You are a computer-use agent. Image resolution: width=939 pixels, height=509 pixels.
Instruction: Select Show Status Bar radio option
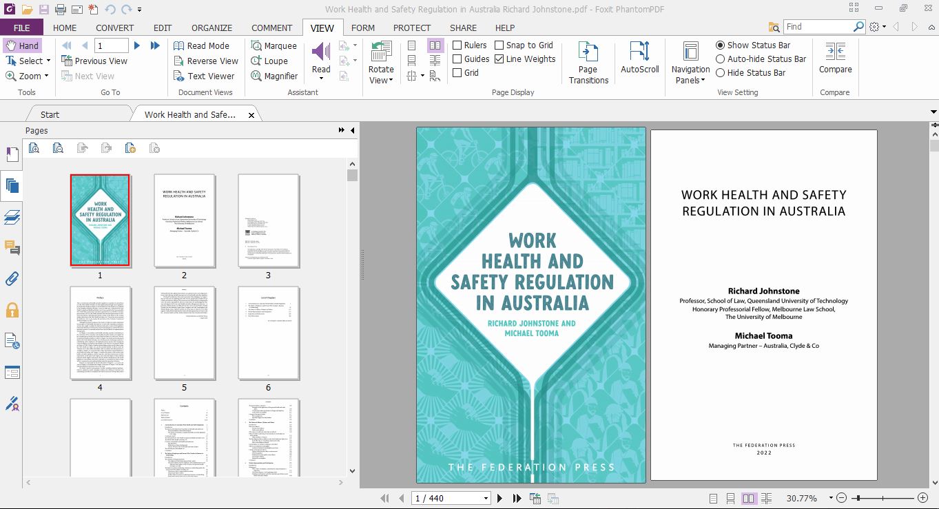click(721, 45)
